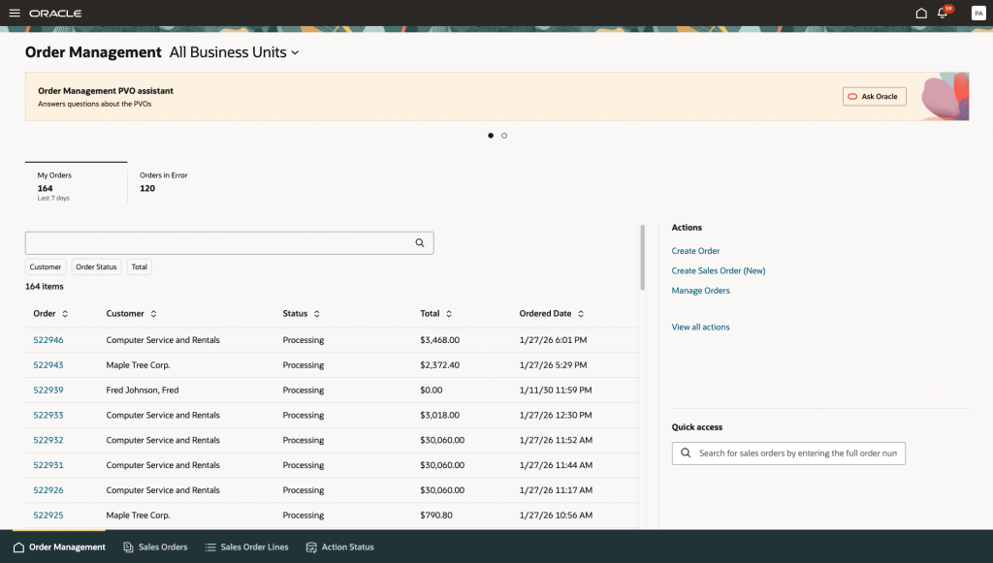The image size is (993, 563).
Task: Click the magnifier icon in order search
Action: pyautogui.click(x=420, y=243)
